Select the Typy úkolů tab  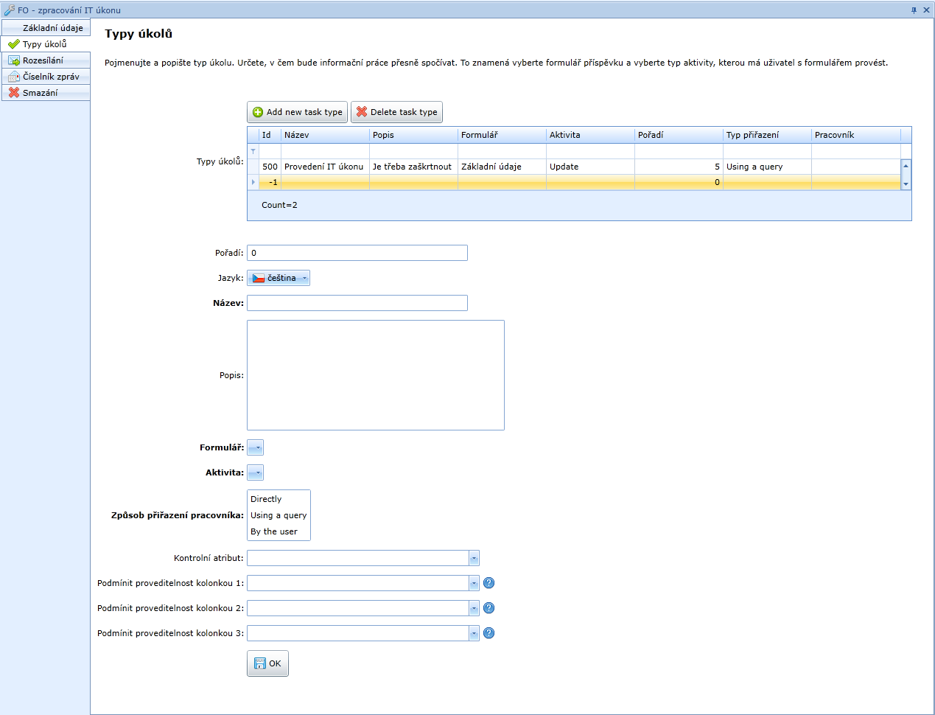click(44, 44)
